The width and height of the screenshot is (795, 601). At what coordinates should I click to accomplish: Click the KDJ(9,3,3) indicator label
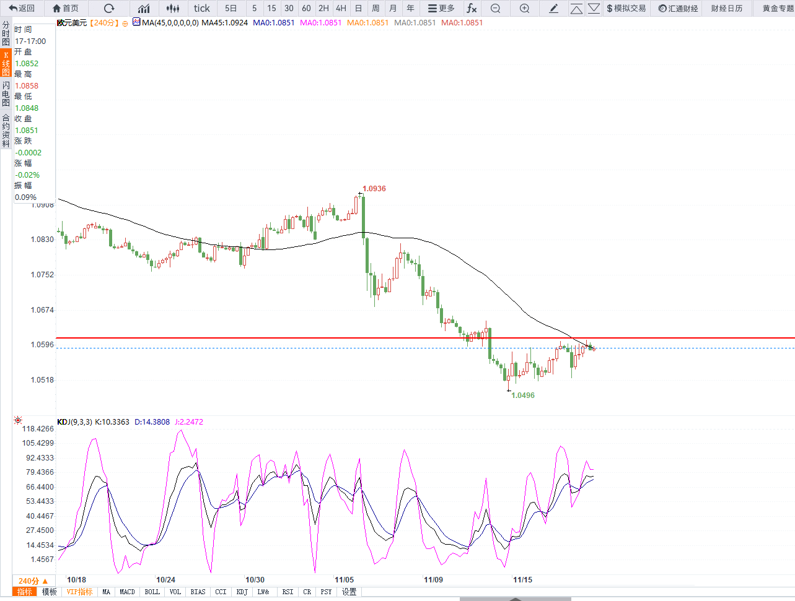74,422
